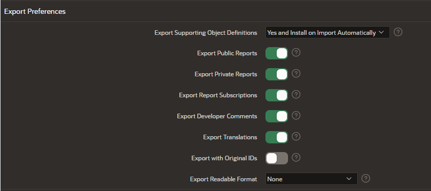This screenshot has width=431, height=191.
Task: Click chevron of the None select list
Action: [x=349, y=179]
